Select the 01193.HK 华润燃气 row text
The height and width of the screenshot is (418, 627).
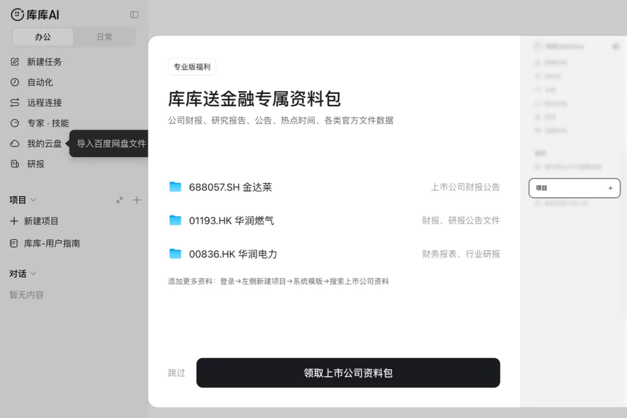pos(232,221)
